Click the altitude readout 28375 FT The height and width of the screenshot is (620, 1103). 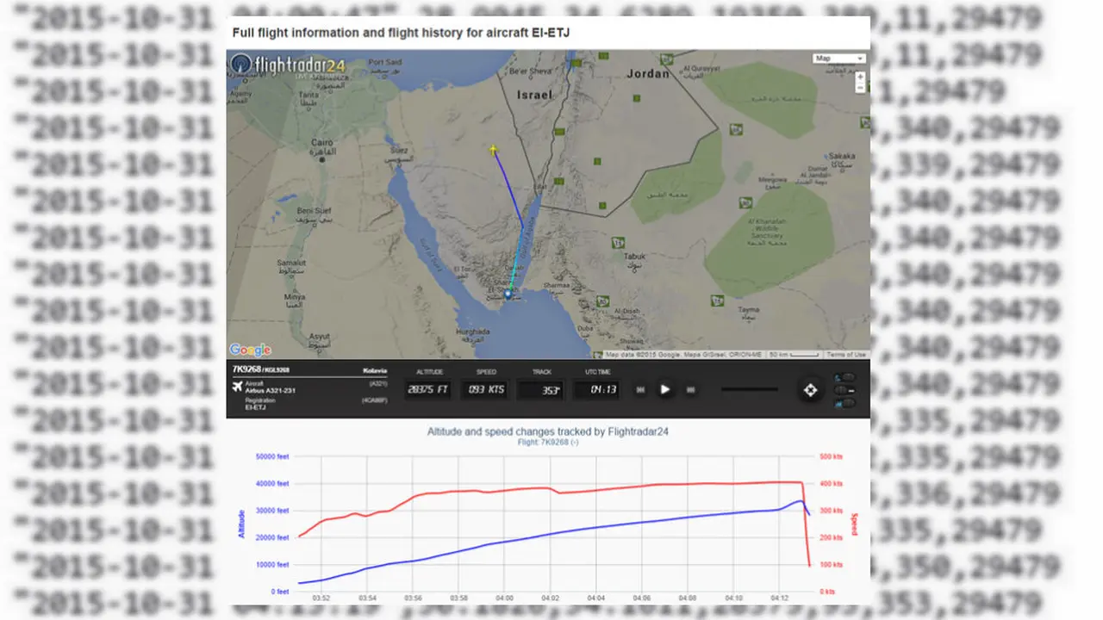(427, 389)
